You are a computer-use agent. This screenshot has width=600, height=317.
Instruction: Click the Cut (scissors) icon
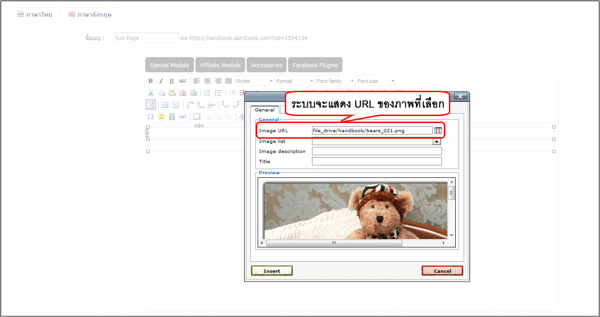(151, 93)
